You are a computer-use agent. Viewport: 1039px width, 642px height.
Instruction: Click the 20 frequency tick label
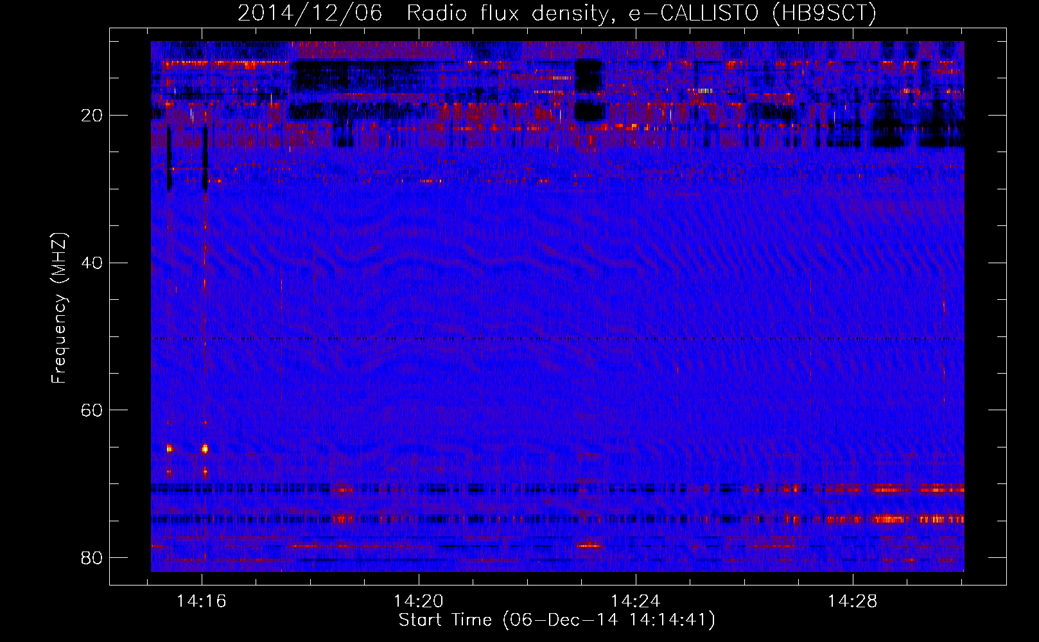[92, 116]
